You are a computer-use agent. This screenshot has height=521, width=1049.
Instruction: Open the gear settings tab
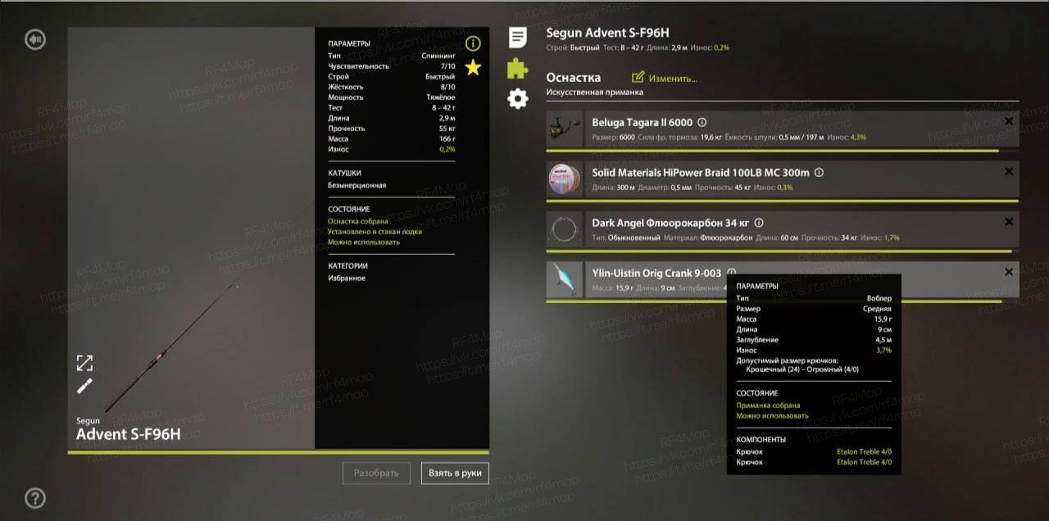pyautogui.click(x=518, y=99)
